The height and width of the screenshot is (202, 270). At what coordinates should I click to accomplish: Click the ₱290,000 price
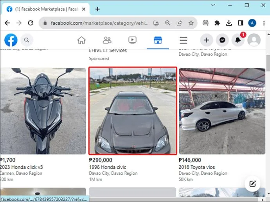101,160
